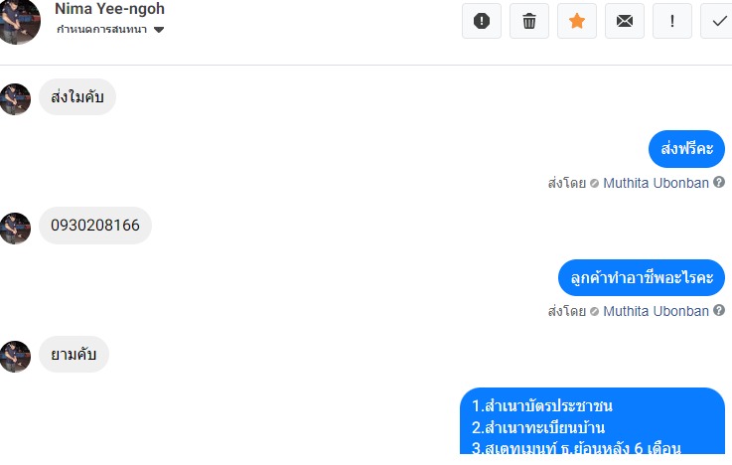Open the second Muthita Ubonban sender link
The image size is (732, 465).
pos(656,311)
